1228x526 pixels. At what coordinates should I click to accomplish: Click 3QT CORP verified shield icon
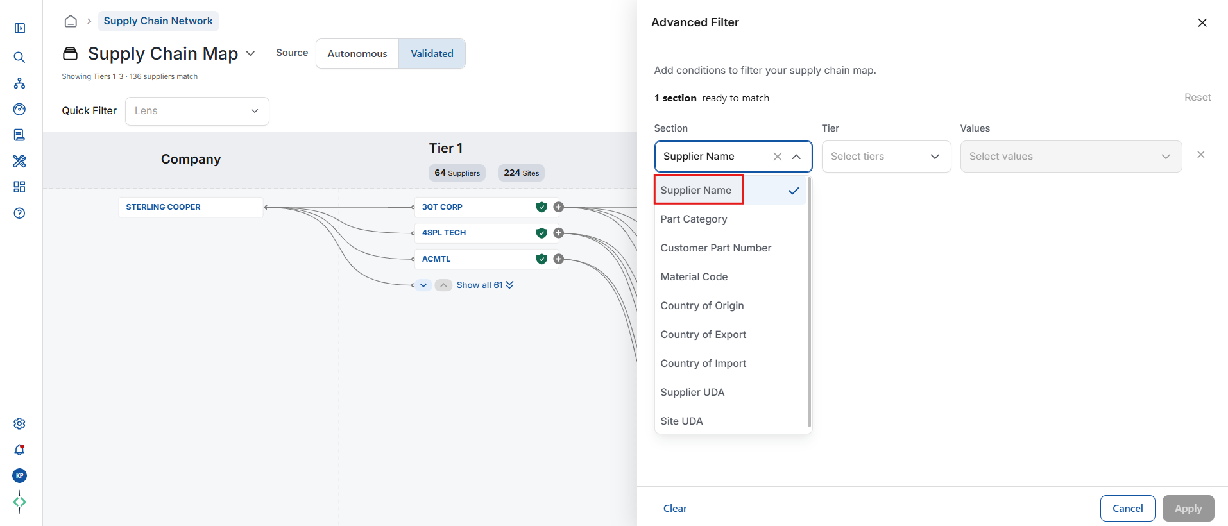(542, 207)
